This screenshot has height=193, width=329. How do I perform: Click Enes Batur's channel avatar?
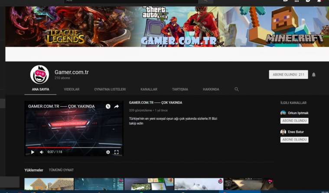click(283, 132)
